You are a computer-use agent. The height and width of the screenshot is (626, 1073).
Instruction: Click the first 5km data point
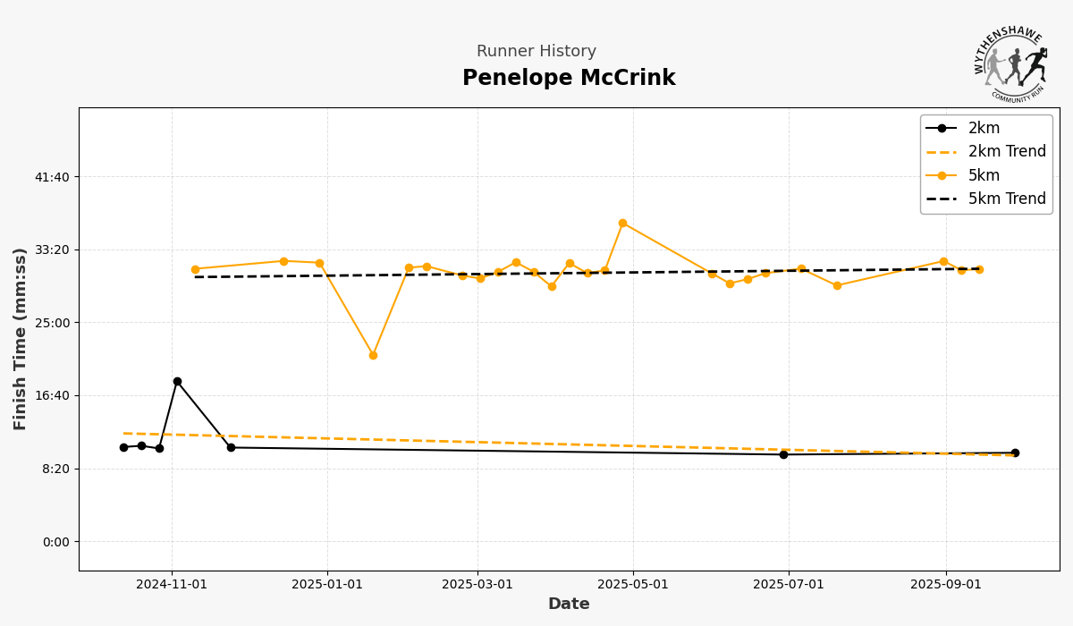pos(195,269)
